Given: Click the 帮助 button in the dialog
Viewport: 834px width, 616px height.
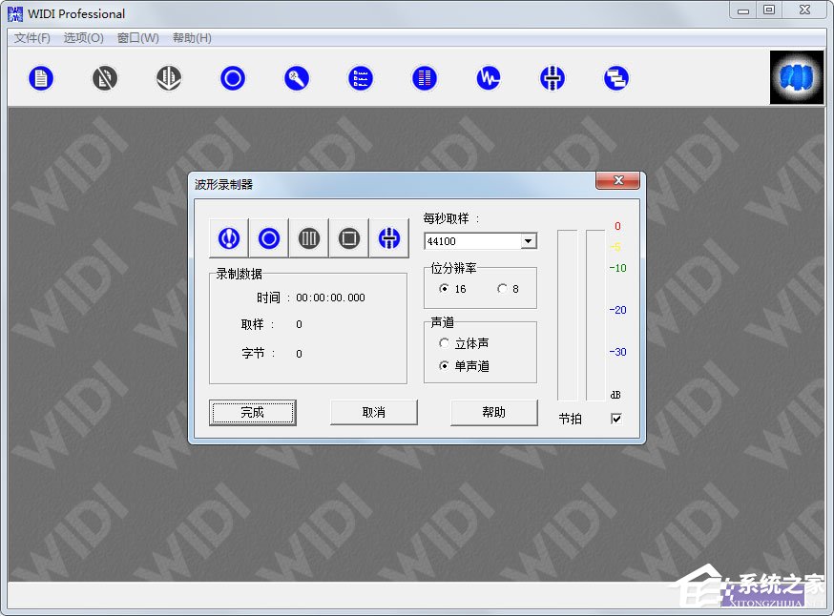Looking at the screenshot, I should point(494,413).
